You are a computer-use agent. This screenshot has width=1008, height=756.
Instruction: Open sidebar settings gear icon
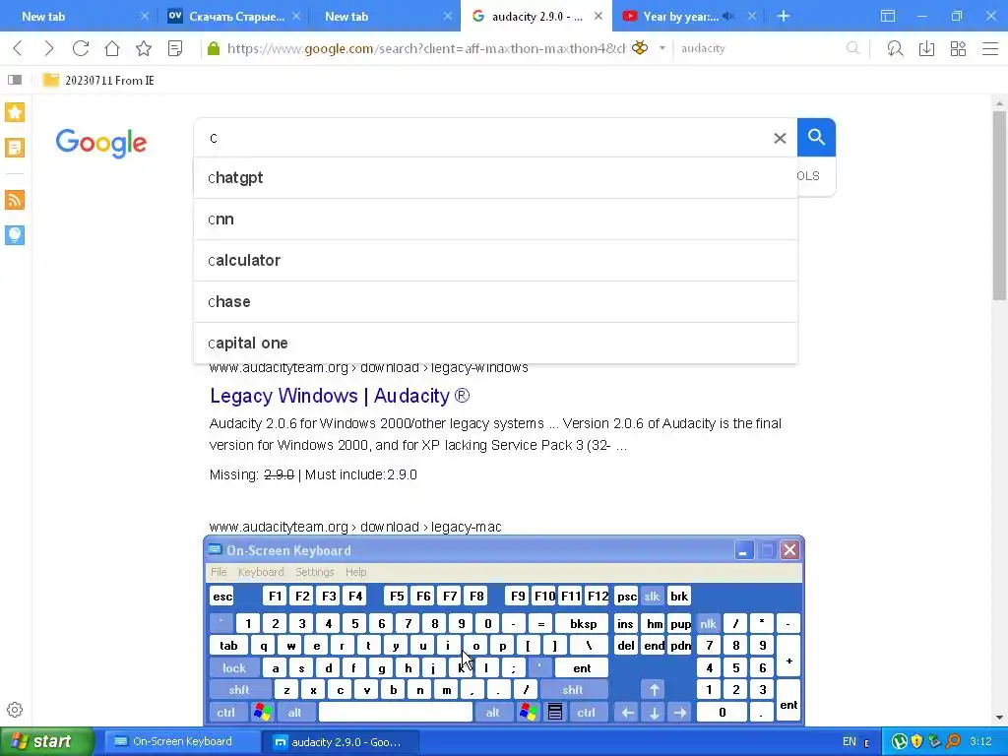15,710
